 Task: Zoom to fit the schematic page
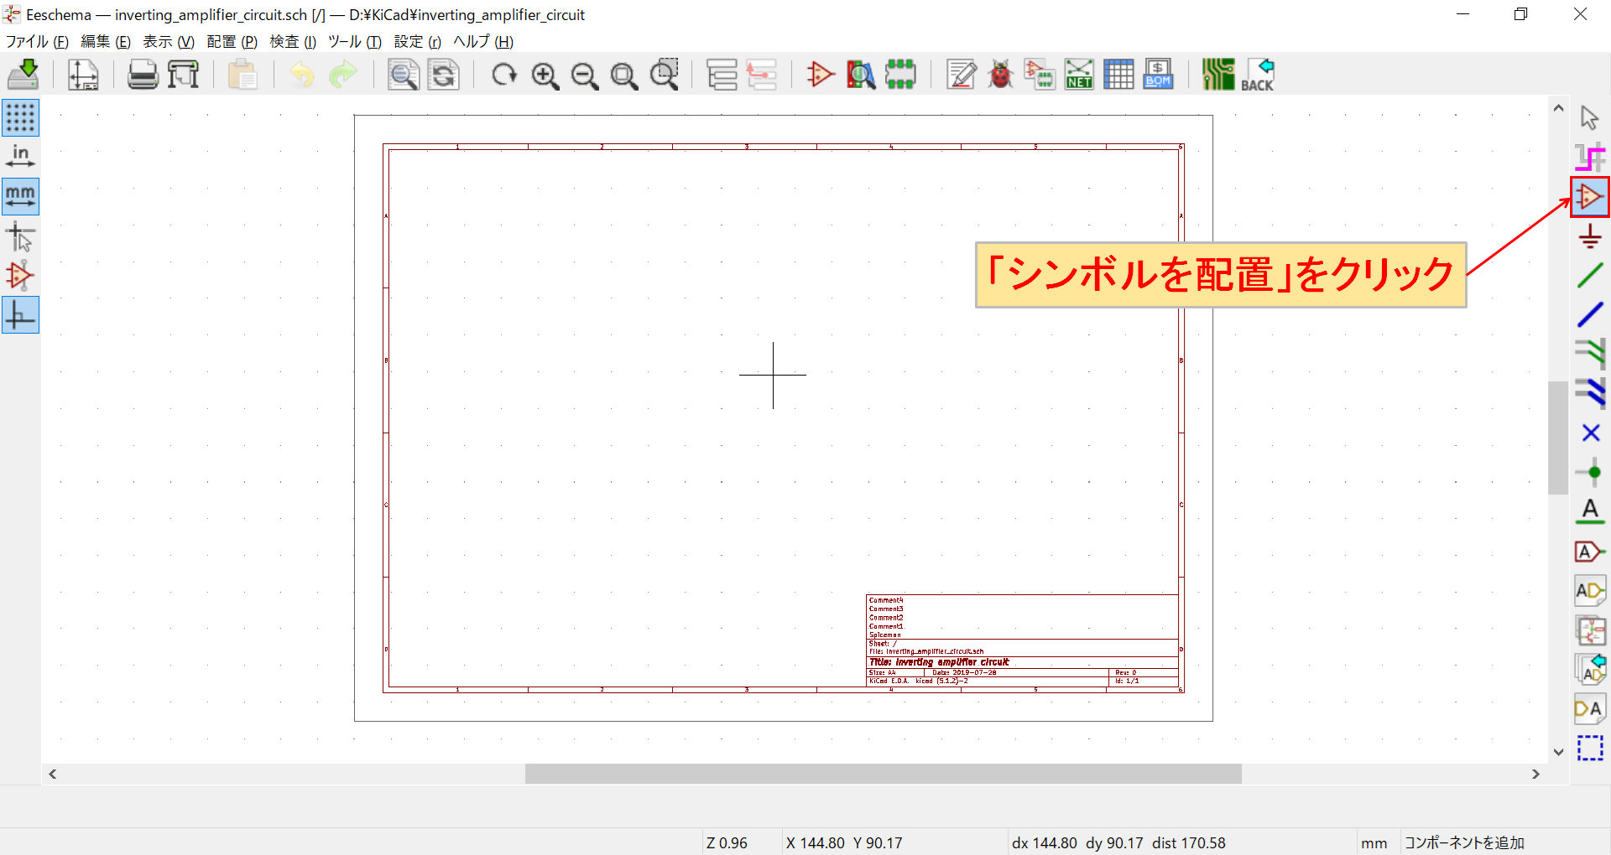click(x=623, y=75)
